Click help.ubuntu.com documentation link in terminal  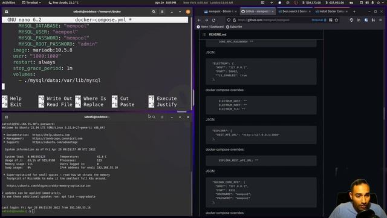pos(51,135)
